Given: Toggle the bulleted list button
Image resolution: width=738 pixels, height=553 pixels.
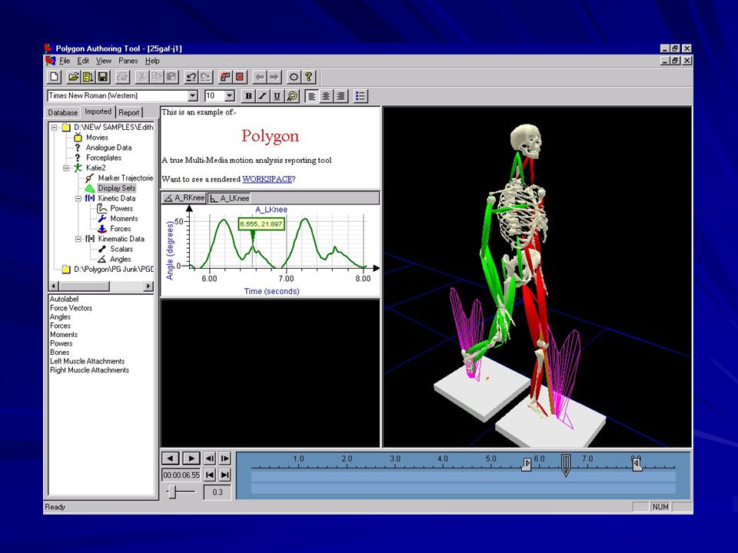Looking at the screenshot, I should click(x=360, y=96).
